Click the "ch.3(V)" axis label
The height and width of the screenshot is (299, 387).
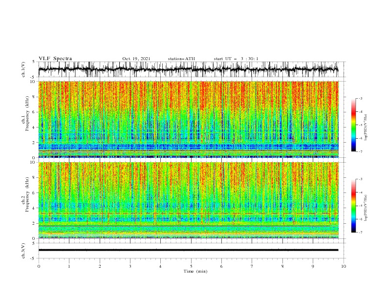(23, 251)
